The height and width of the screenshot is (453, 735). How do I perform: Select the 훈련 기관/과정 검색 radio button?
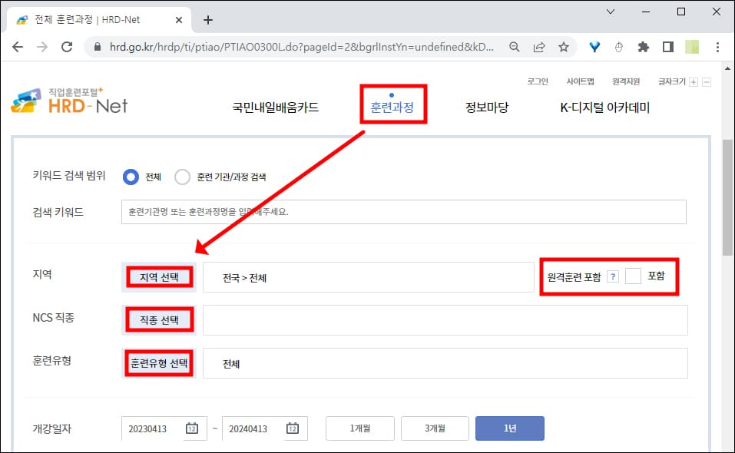click(182, 176)
